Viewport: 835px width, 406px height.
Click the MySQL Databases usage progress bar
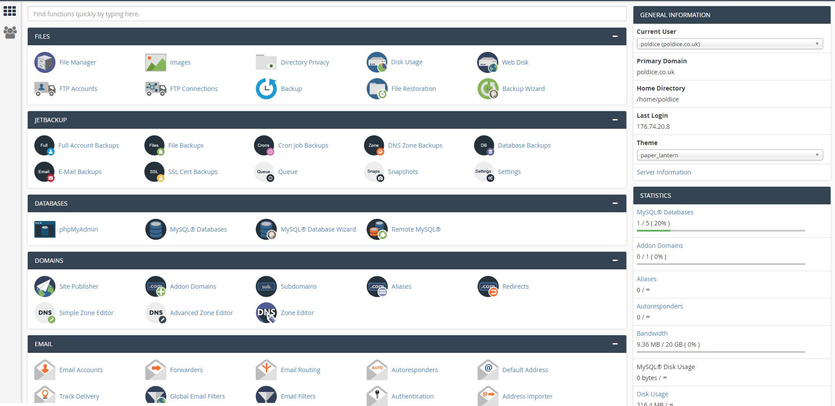(721, 230)
